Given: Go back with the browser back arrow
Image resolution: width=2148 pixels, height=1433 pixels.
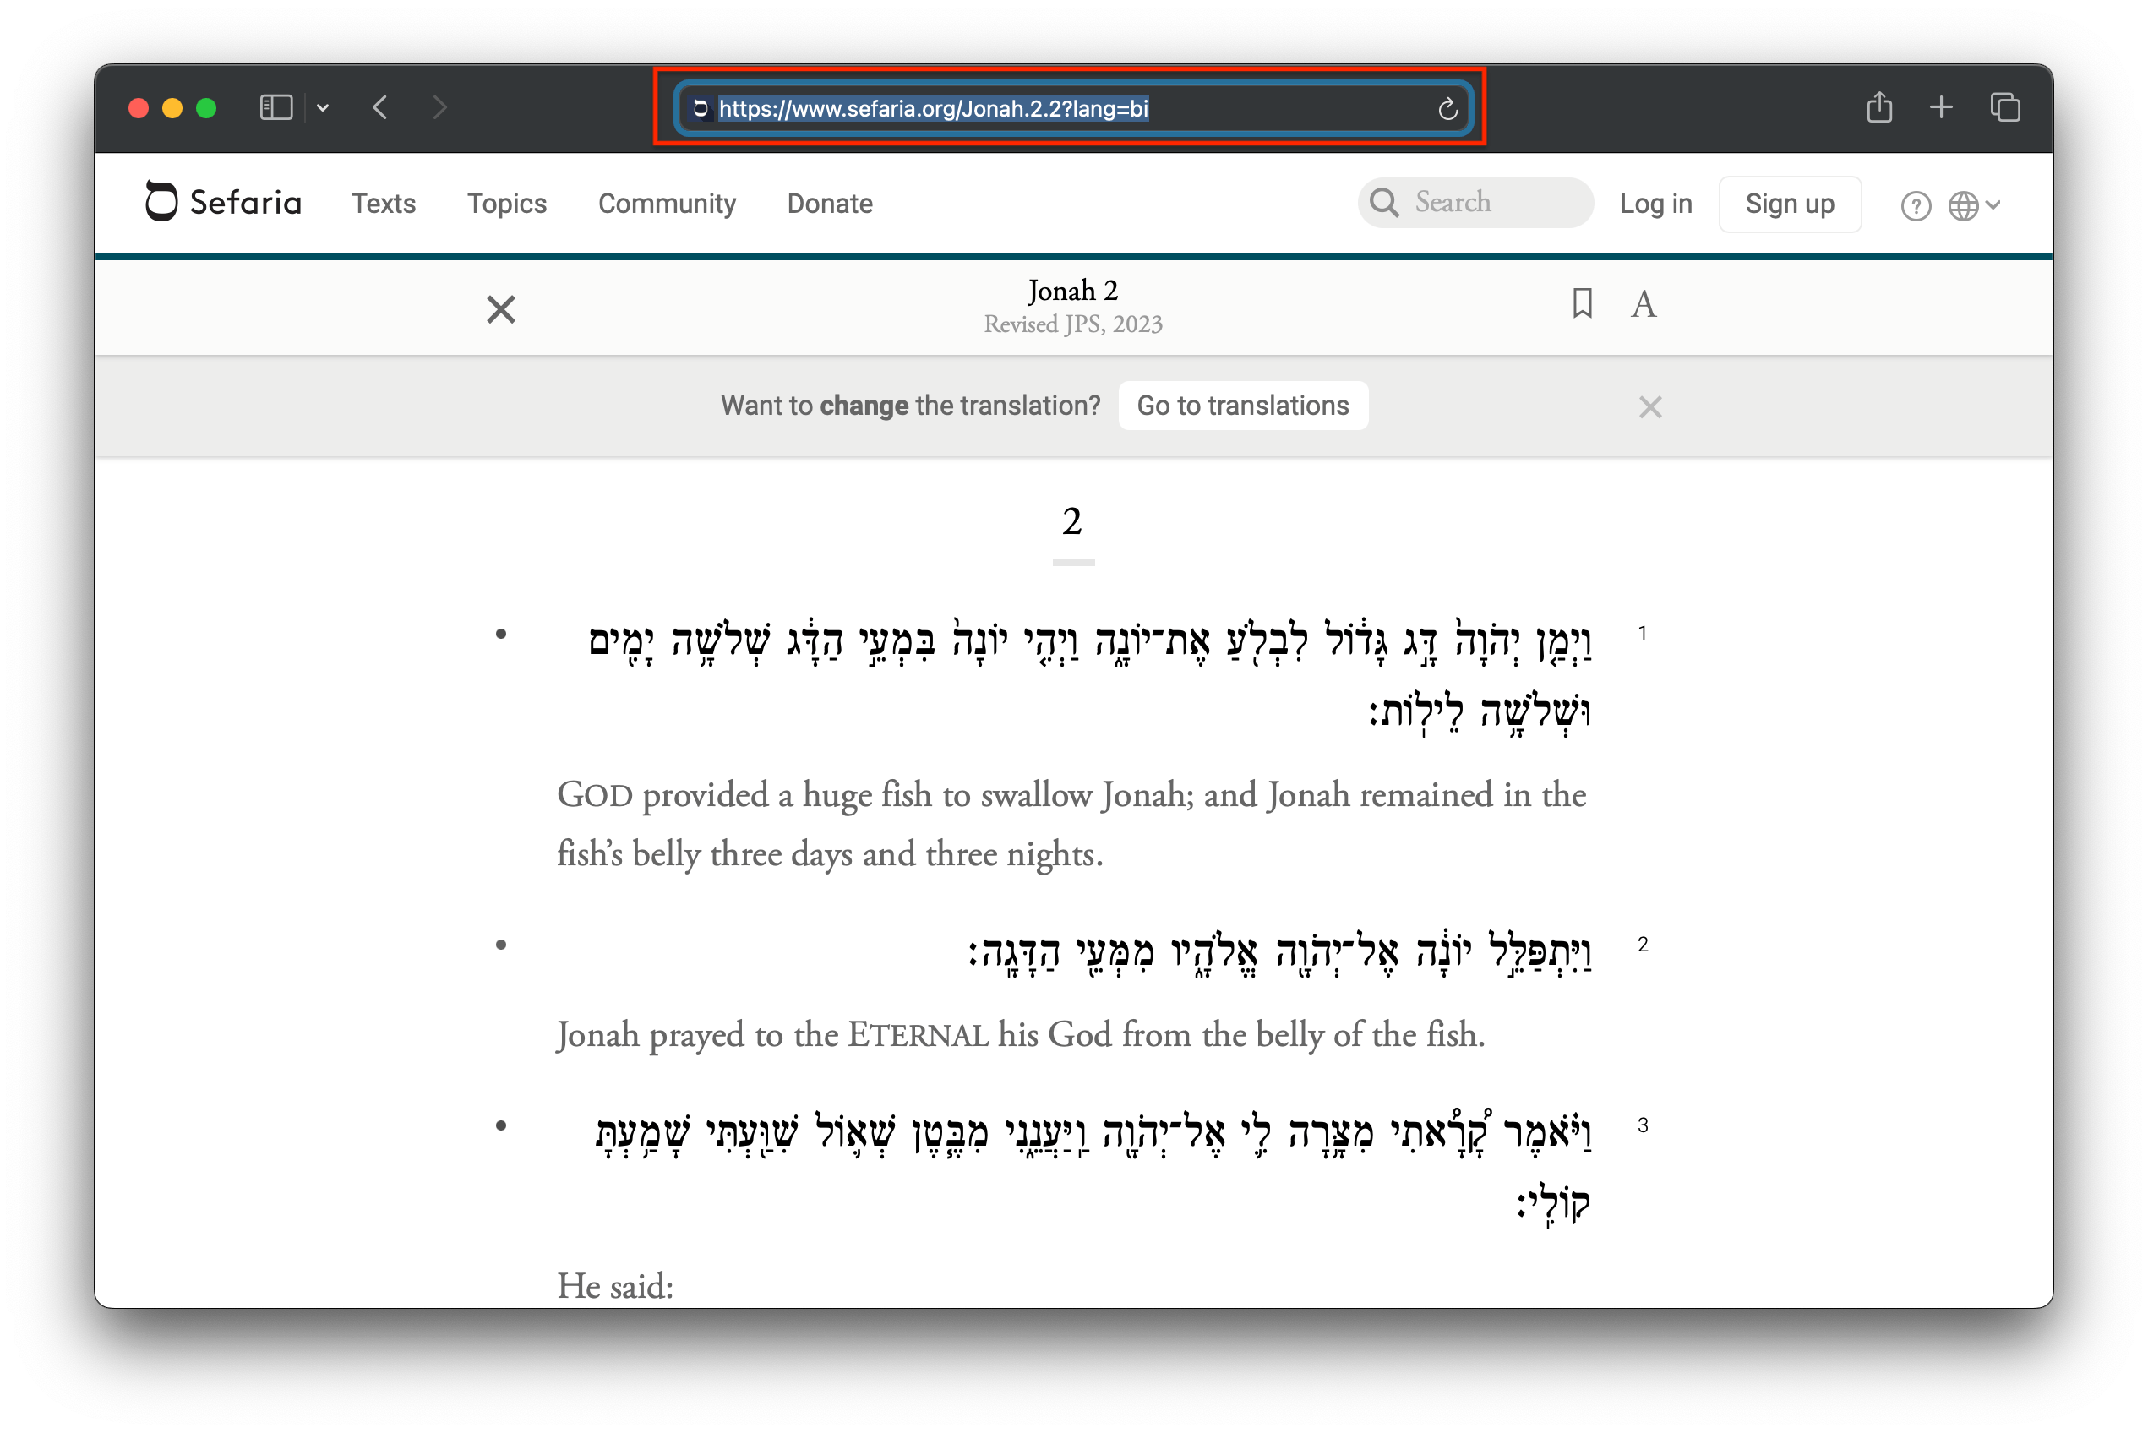Looking at the screenshot, I should (x=380, y=108).
